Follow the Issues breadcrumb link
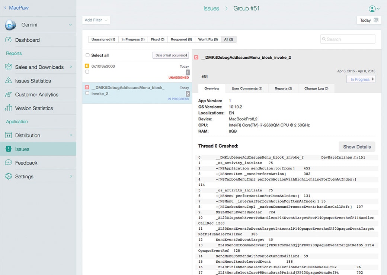 click(x=211, y=9)
